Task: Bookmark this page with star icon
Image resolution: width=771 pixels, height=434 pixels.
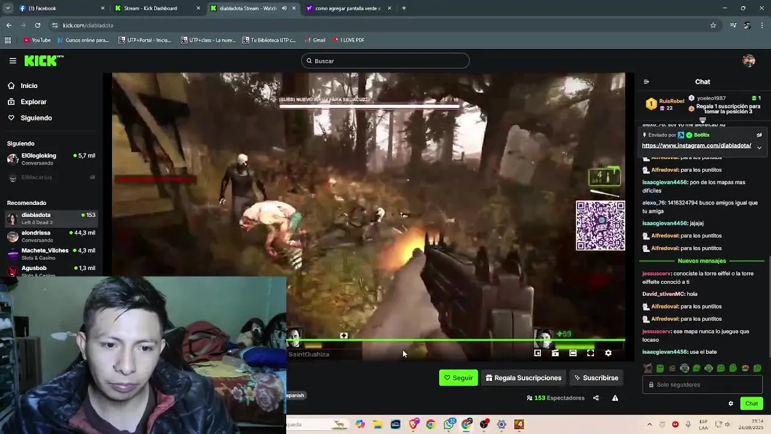Action: click(x=713, y=25)
